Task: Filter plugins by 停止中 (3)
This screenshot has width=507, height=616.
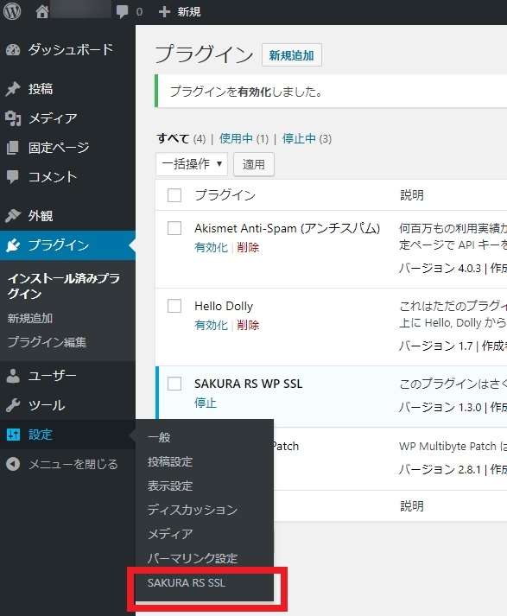Action: click(307, 138)
